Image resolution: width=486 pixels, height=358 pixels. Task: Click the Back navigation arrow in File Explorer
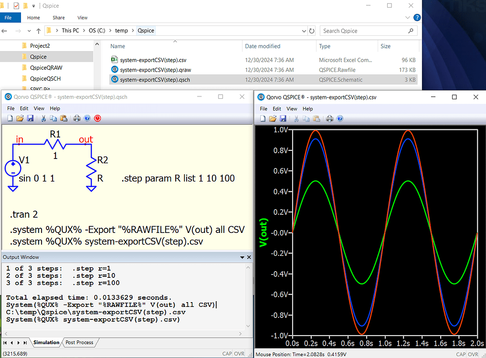pyautogui.click(x=5, y=30)
